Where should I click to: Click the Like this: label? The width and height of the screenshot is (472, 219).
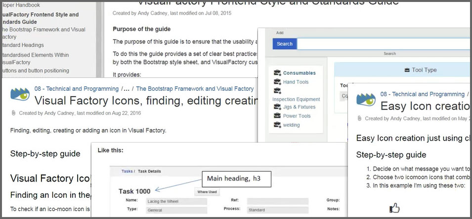[x=111, y=150]
